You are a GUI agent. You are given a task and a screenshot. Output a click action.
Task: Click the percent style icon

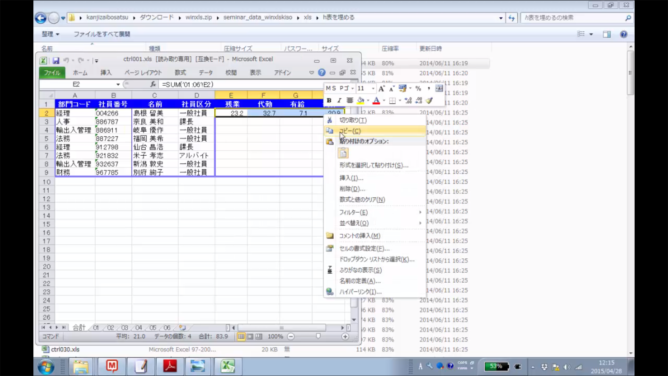(418, 88)
